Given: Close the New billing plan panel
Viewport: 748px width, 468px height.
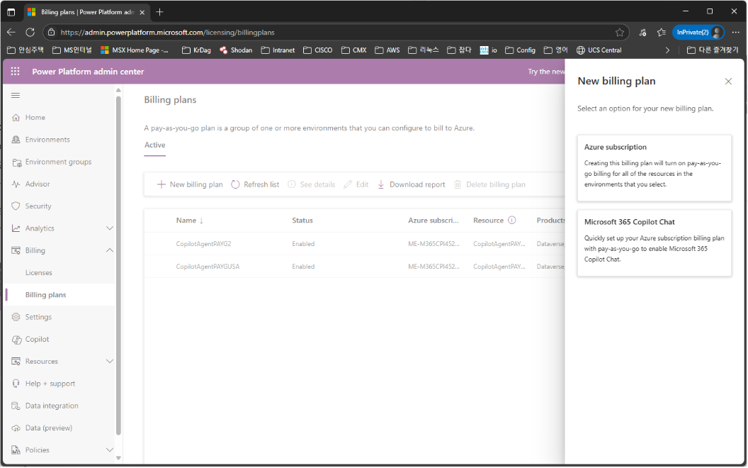Looking at the screenshot, I should 728,81.
